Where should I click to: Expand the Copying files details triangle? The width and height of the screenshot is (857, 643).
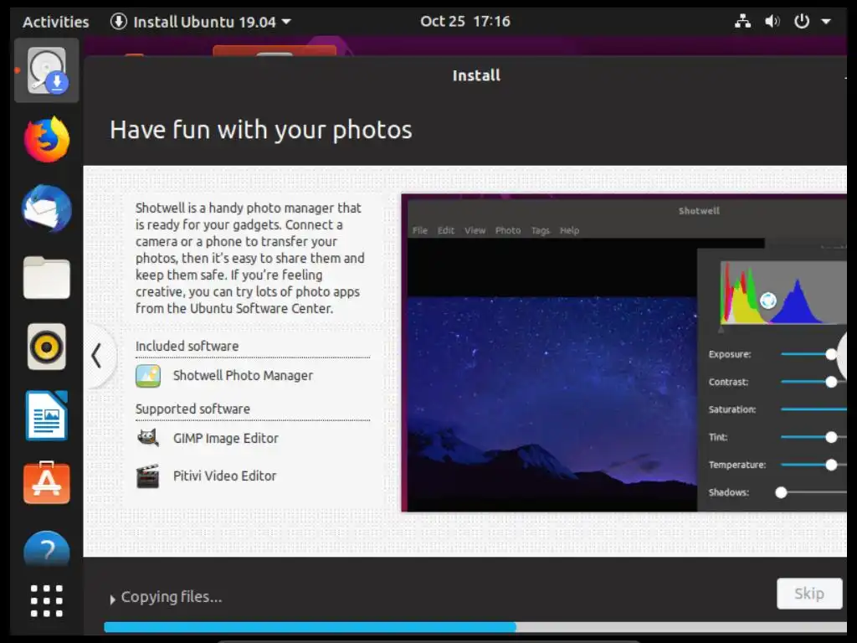113,599
